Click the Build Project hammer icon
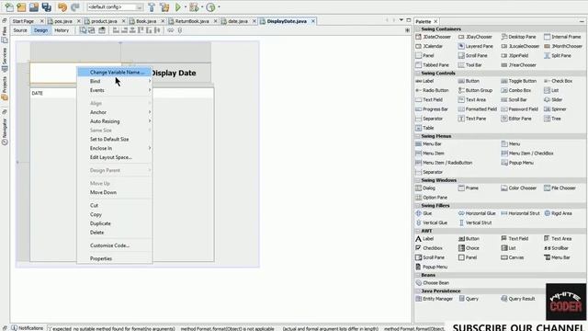The image size is (588, 331). click(x=152, y=6)
